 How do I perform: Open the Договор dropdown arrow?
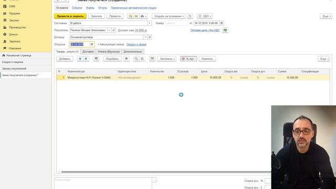[x=145, y=37]
